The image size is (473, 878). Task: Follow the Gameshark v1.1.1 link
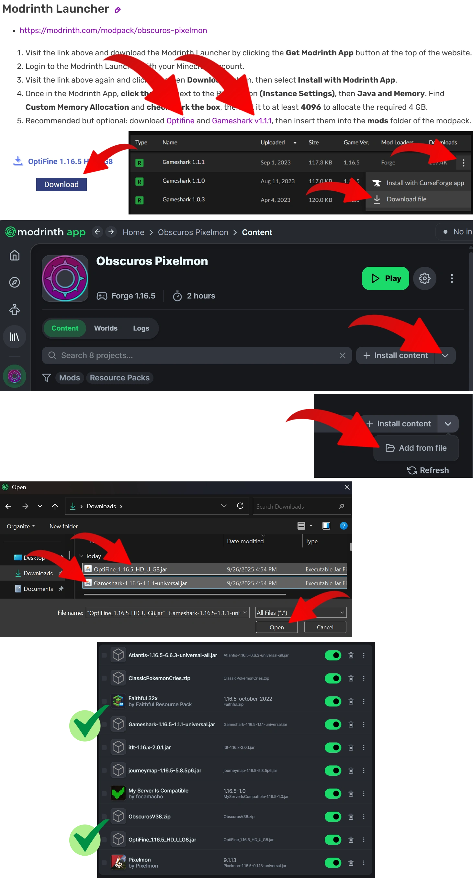coord(242,121)
